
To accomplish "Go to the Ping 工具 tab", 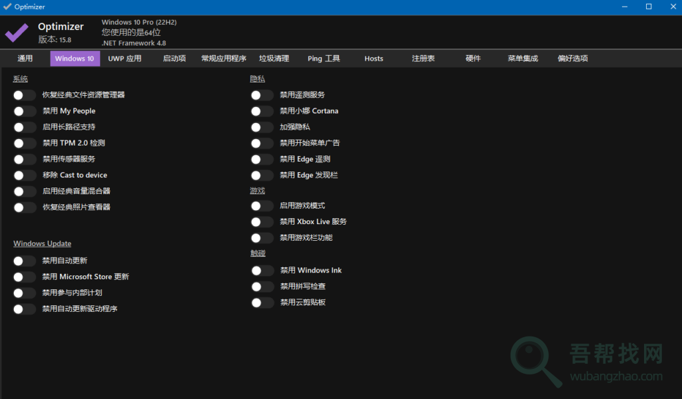I will point(324,59).
